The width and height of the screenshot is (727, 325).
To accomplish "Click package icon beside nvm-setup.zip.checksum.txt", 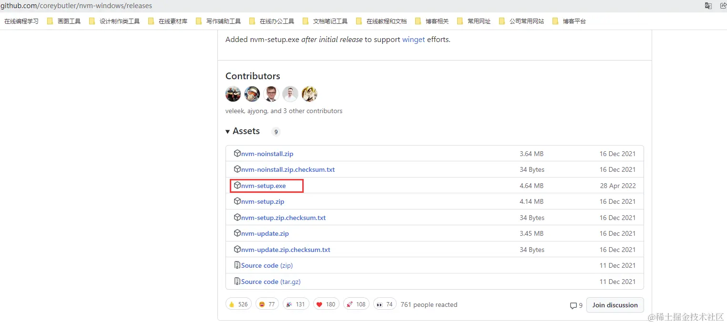I will [237, 217].
